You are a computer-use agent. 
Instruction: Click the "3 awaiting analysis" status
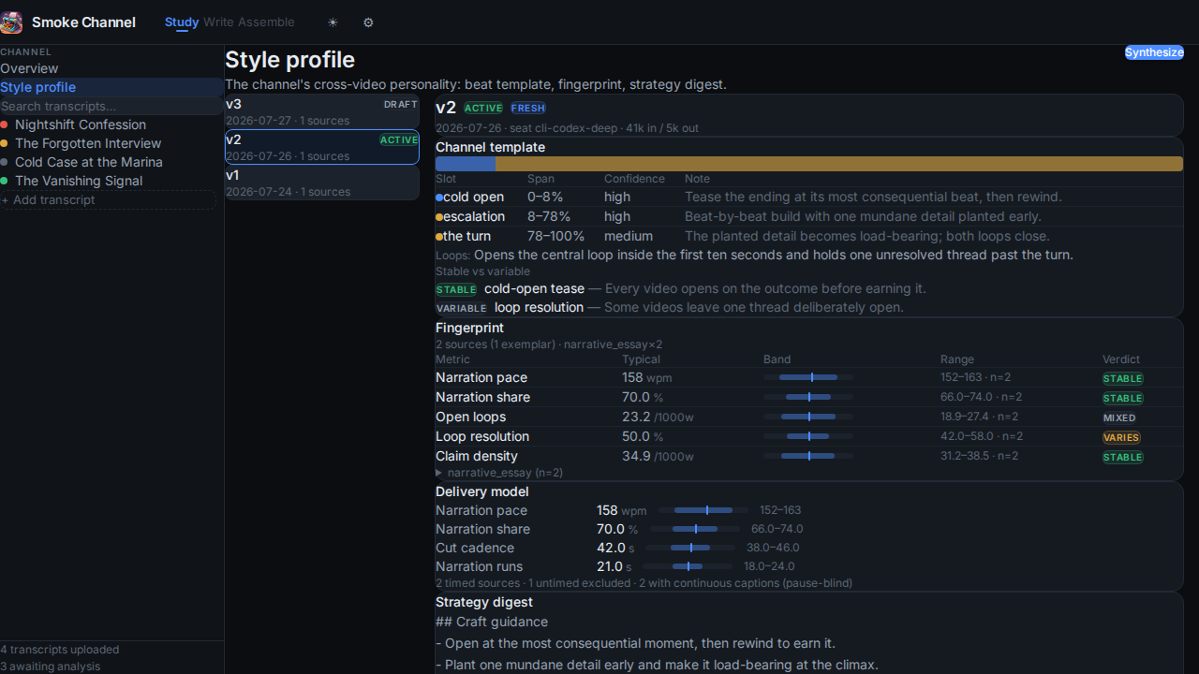pos(51,667)
